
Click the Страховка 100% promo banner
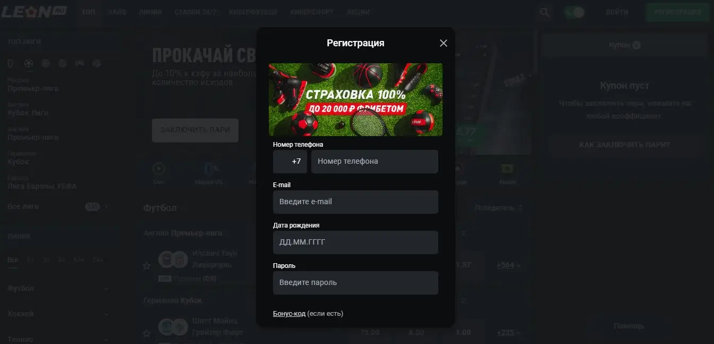(355, 99)
